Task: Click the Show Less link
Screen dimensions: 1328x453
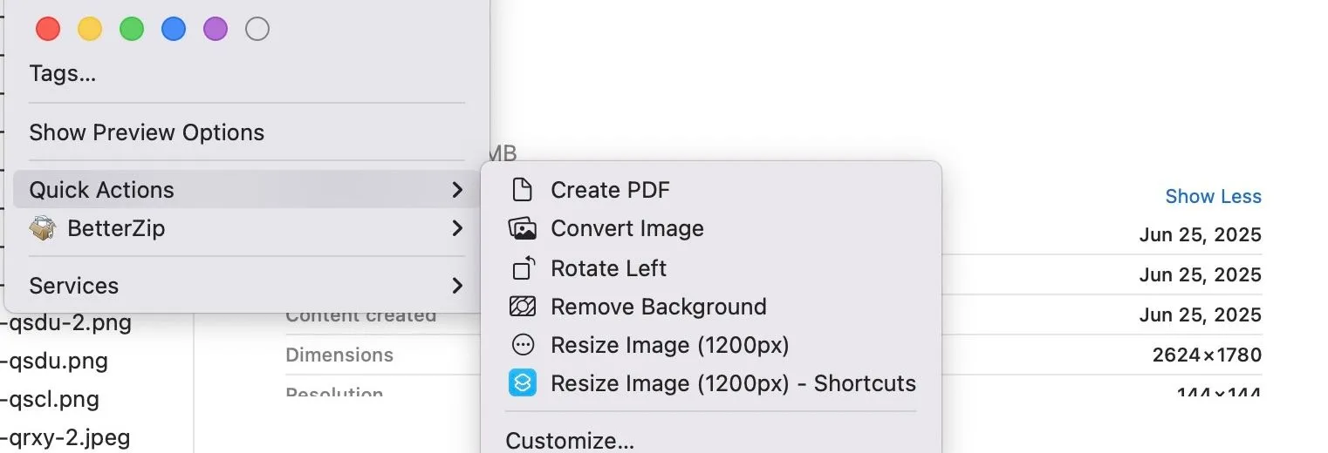Action: click(1213, 197)
